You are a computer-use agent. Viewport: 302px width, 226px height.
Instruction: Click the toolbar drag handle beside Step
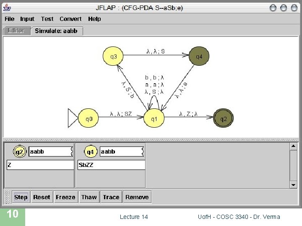pos(7,197)
